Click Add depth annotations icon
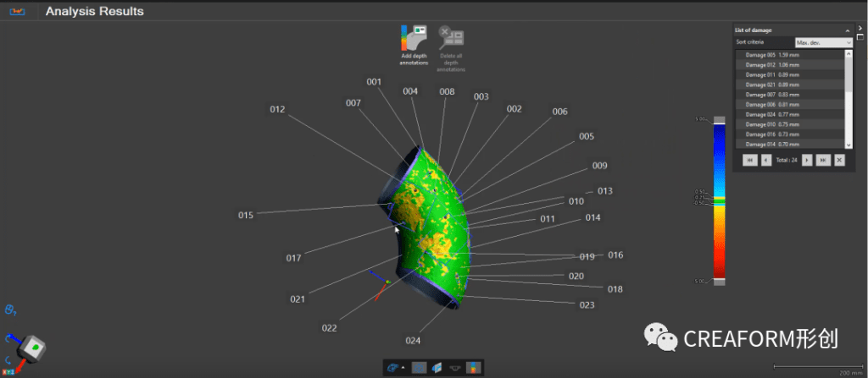Viewport: 868px width, 378px height. click(414, 38)
